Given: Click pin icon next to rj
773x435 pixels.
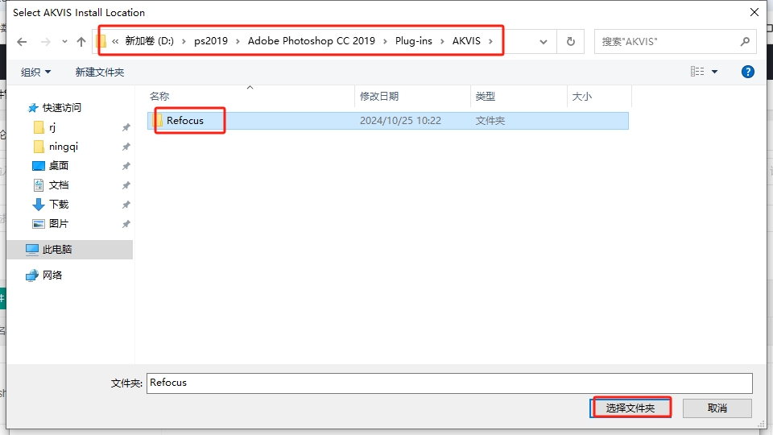Looking at the screenshot, I should pos(126,127).
